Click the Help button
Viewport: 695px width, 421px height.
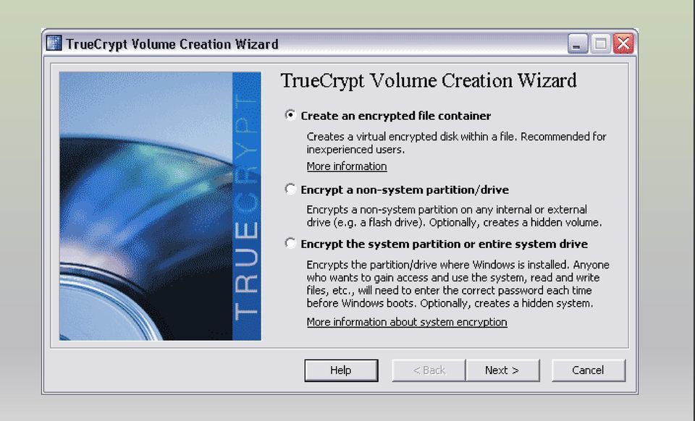(x=341, y=370)
